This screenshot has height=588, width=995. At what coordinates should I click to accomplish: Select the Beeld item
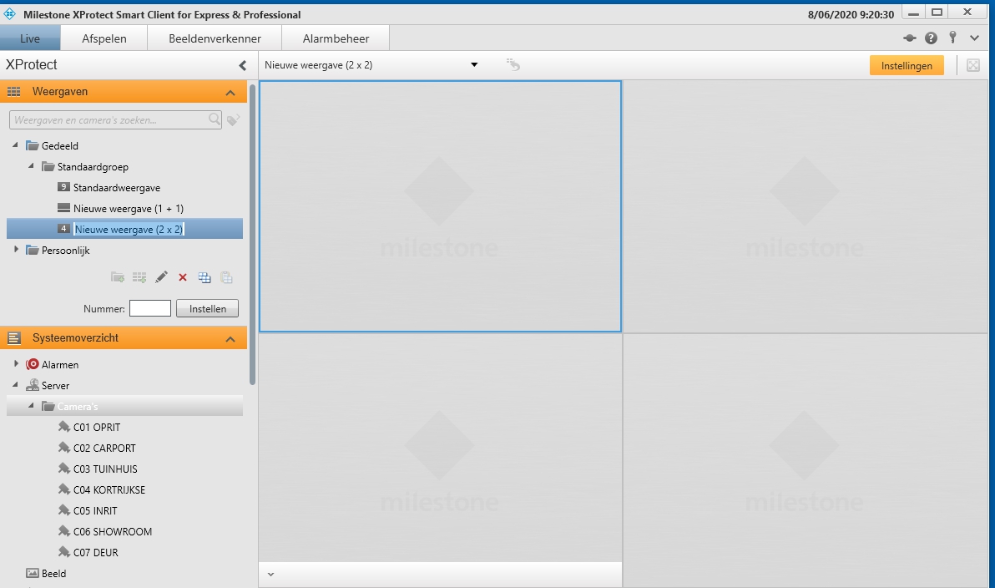tap(53, 574)
